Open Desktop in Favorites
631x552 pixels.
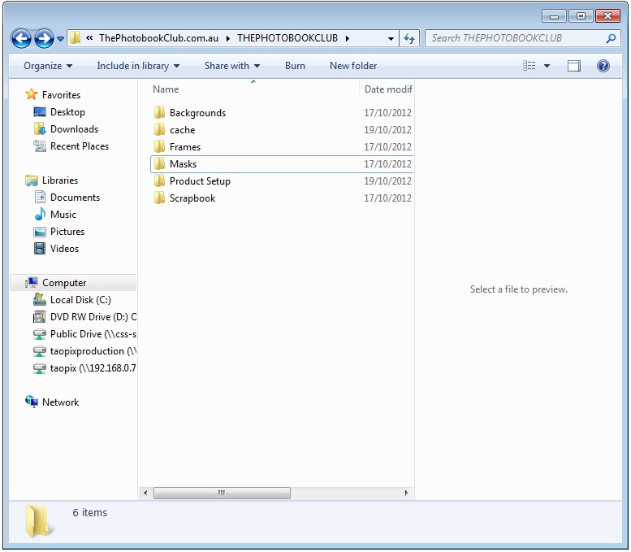pyautogui.click(x=67, y=112)
